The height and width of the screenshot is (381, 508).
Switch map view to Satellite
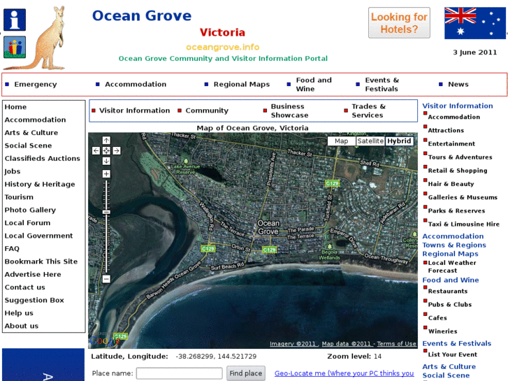tap(370, 141)
